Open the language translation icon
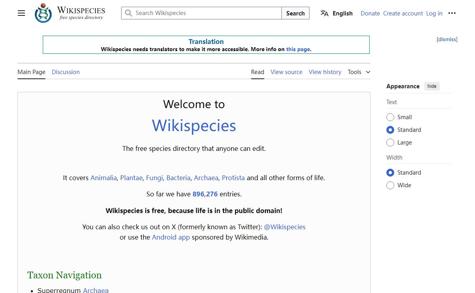475x293 pixels. coord(325,13)
